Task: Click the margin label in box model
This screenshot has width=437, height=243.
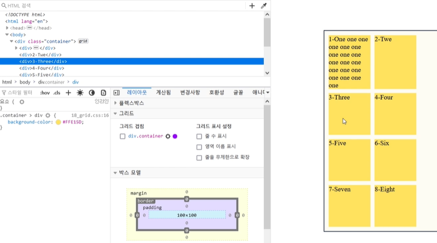Action: point(139,193)
